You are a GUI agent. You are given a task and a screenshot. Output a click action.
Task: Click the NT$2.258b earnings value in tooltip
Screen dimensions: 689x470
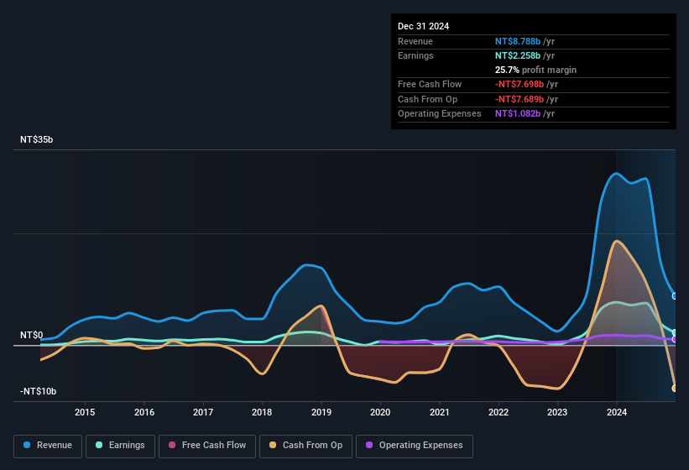518,55
